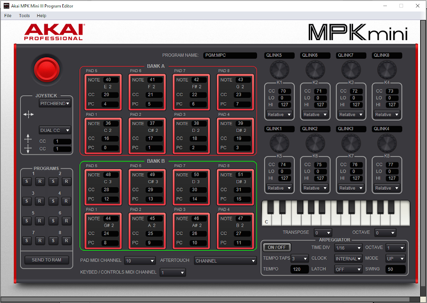Open the TEMPO TAPS dropdown
The height and width of the screenshot is (303, 427).
pyautogui.click(x=300, y=258)
